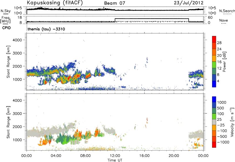Click the 'N.Sky' legend label
Screen dimensions: 235x162
pos(6,11)
